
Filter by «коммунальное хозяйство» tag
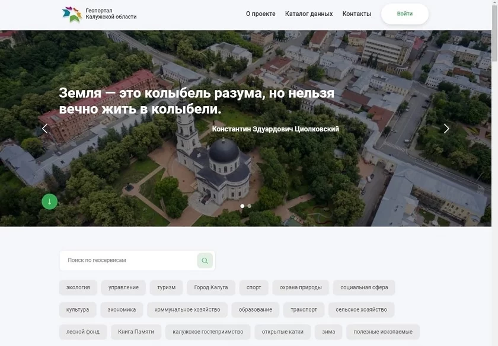[187, 310]
